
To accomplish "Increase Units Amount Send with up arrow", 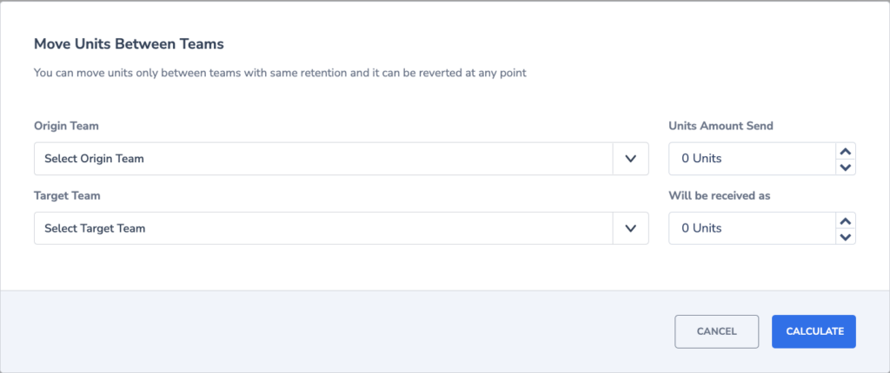I will click(x=846, y=151).
